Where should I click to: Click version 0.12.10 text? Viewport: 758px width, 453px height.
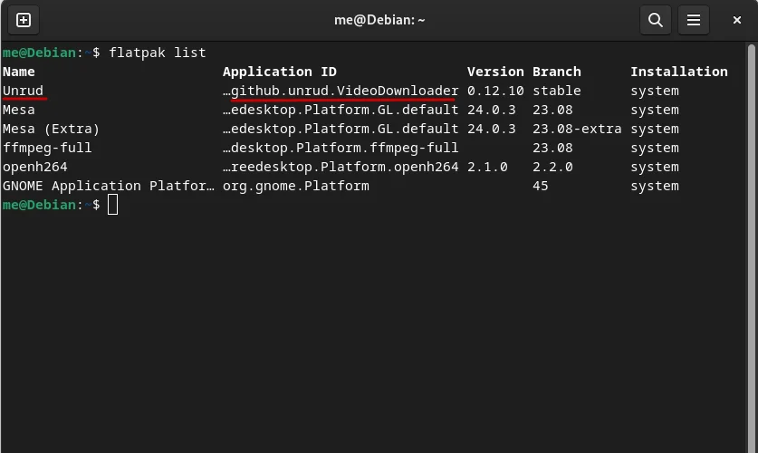pos(495,91)
